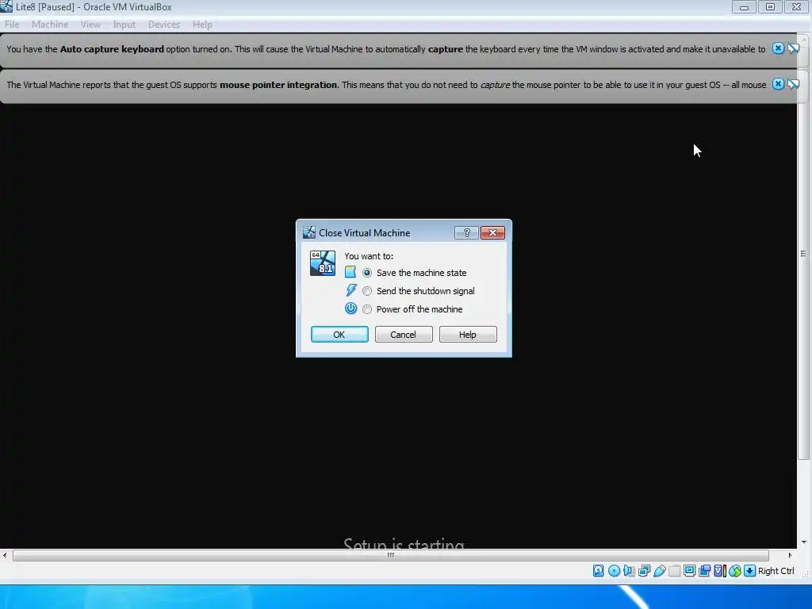This screenshot has height=609, width=812.
Task: Restore down the VirtualBox window
Action: 770,6
